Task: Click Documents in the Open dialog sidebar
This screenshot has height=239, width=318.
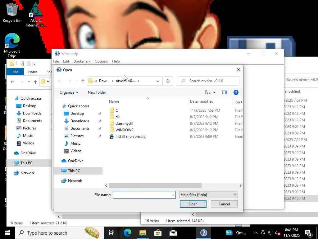Action: 80,129
